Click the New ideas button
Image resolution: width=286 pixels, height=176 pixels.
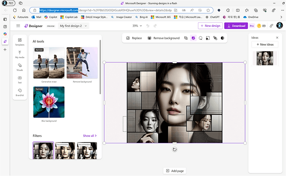(x=265, y=45)
